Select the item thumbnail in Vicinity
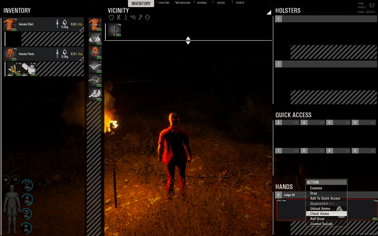 click(x=114, y=30)
